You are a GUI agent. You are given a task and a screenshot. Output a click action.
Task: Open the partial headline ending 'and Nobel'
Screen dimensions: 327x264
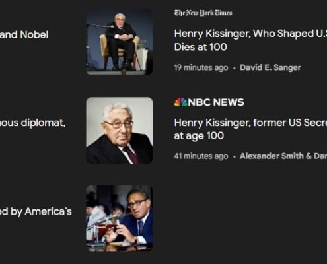[24, 35]
